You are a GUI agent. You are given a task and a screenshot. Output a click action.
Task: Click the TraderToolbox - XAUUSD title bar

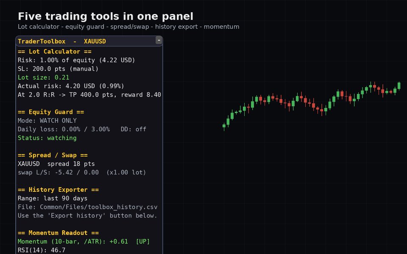89,41
